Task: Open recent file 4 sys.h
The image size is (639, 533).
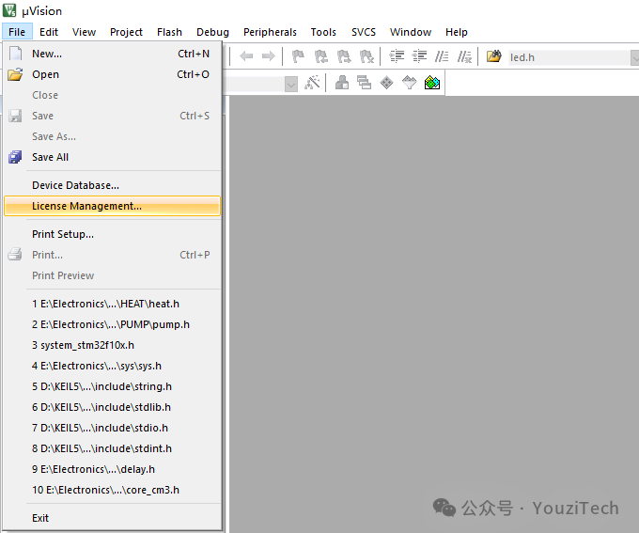Action: (113, 366)
